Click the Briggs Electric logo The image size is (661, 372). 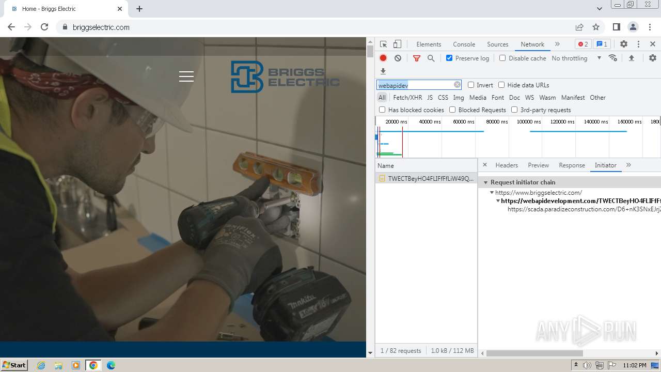click(285, 77)
